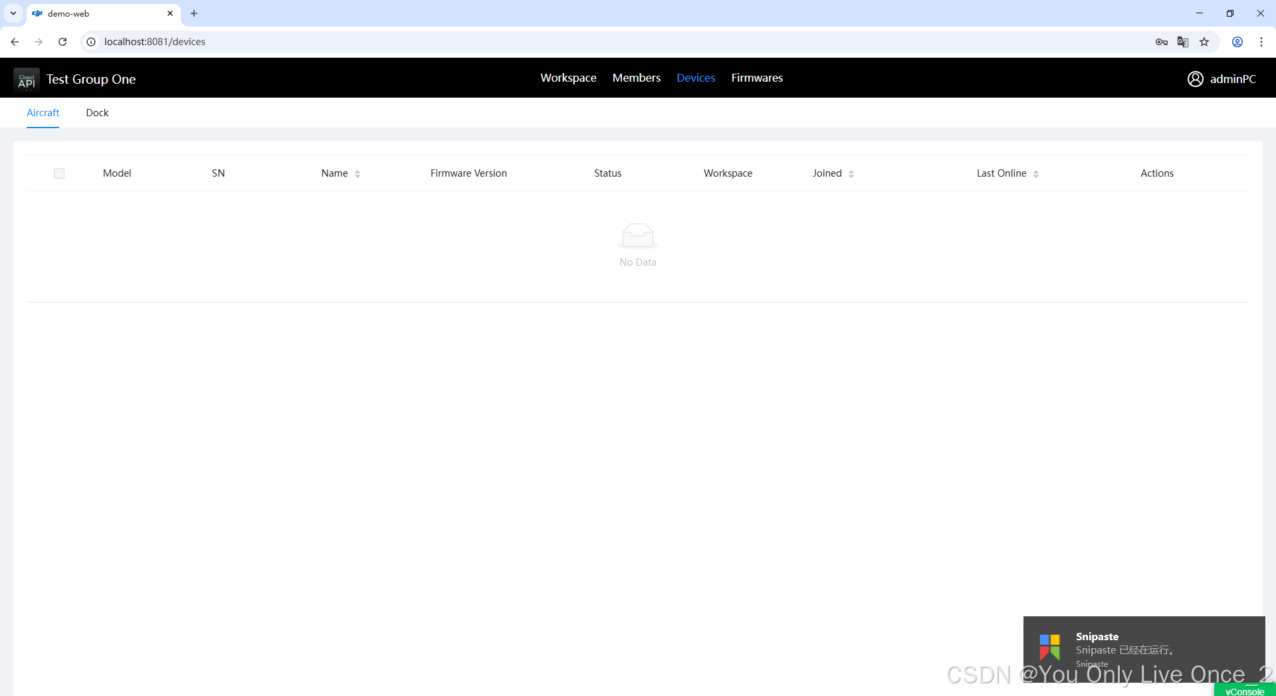Click the No Data empty inbox icon
1276x696 pixels.
pyautogui.click(x=638, y=236)
